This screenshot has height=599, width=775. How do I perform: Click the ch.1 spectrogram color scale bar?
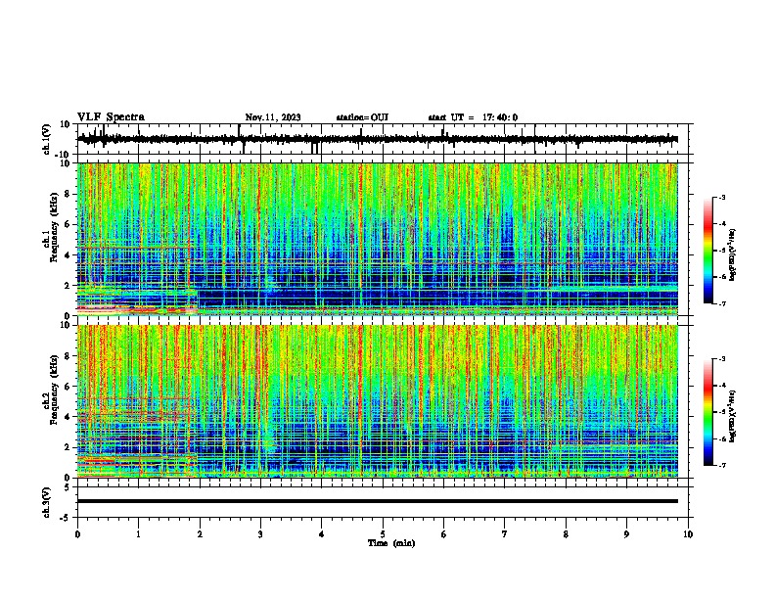tap(707, 251)
